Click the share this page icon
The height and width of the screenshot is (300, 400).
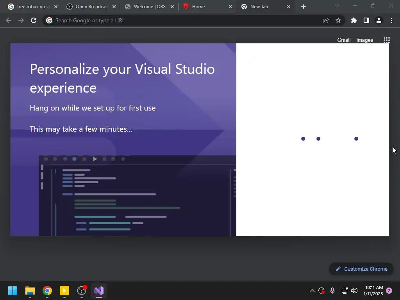(326, 20)
